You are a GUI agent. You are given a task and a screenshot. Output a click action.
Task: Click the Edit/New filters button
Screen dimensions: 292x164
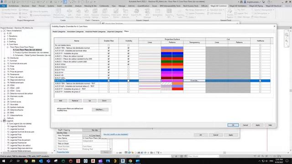pyautogui.click(x=100, y=110)
